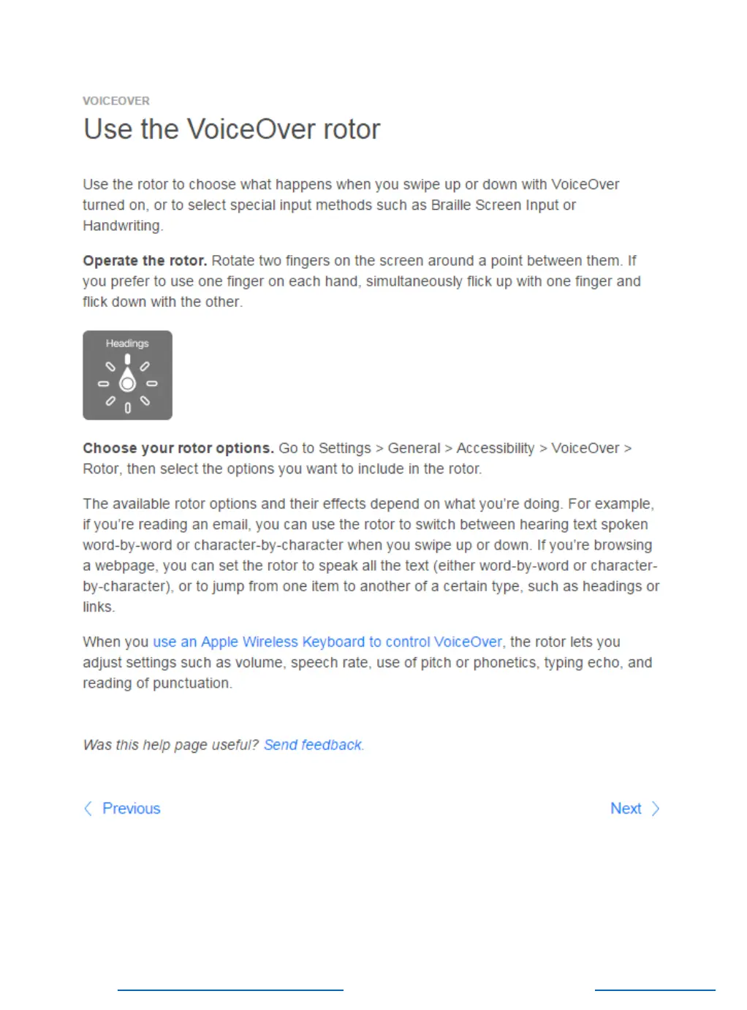Click the blue underline at bottom right

coord(655,990)
